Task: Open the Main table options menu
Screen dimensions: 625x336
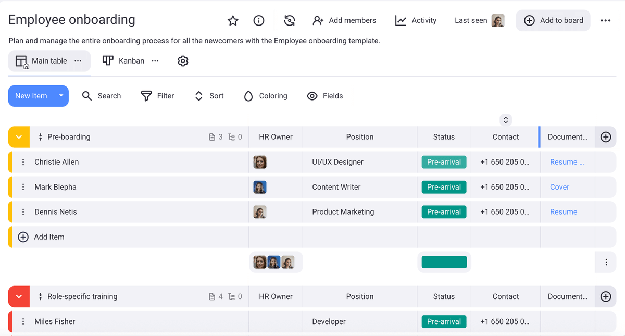Action: tap(78, 61)
